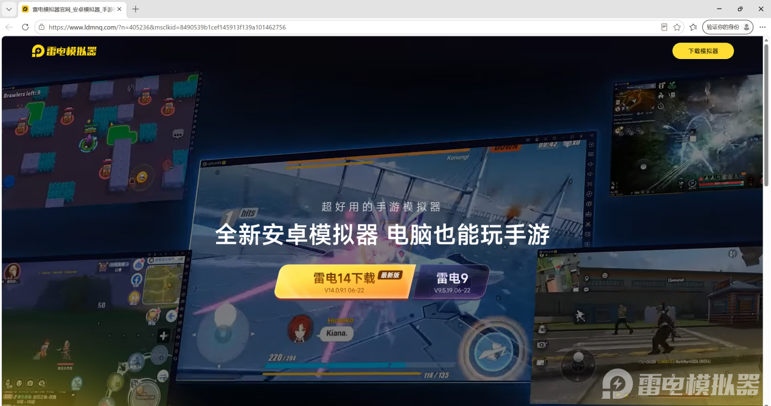
Task: Open the favorites list panel
Action: point(693,27)
